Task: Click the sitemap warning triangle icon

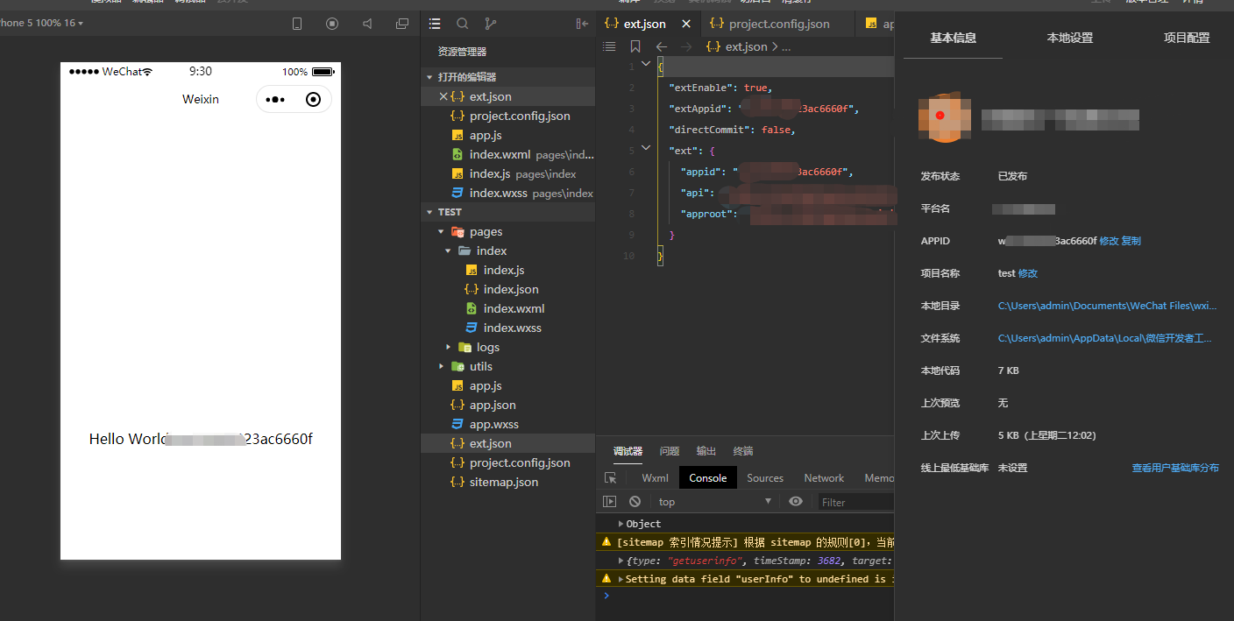Action: pyautogui.click(x=606, y=542)
